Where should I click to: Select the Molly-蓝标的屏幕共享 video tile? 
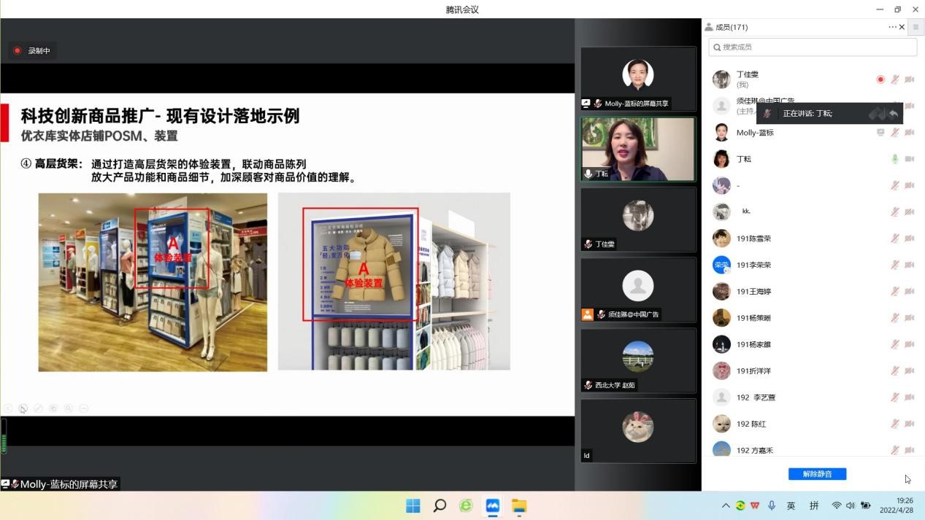point(638,79)
